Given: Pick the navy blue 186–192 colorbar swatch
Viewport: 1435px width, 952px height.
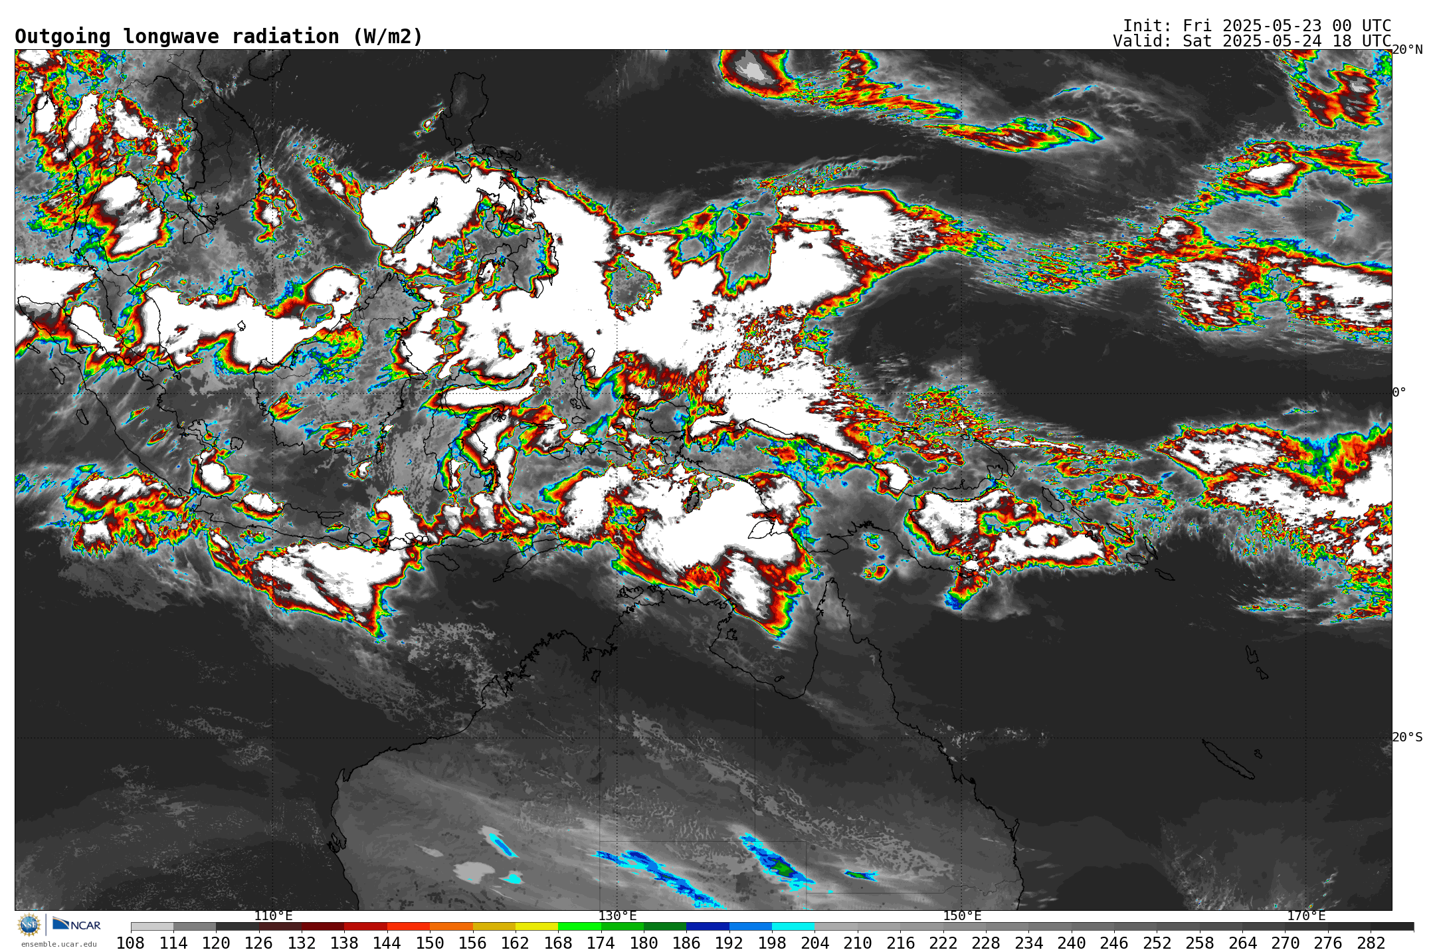Looking at the screenshot, I should 708,926.
